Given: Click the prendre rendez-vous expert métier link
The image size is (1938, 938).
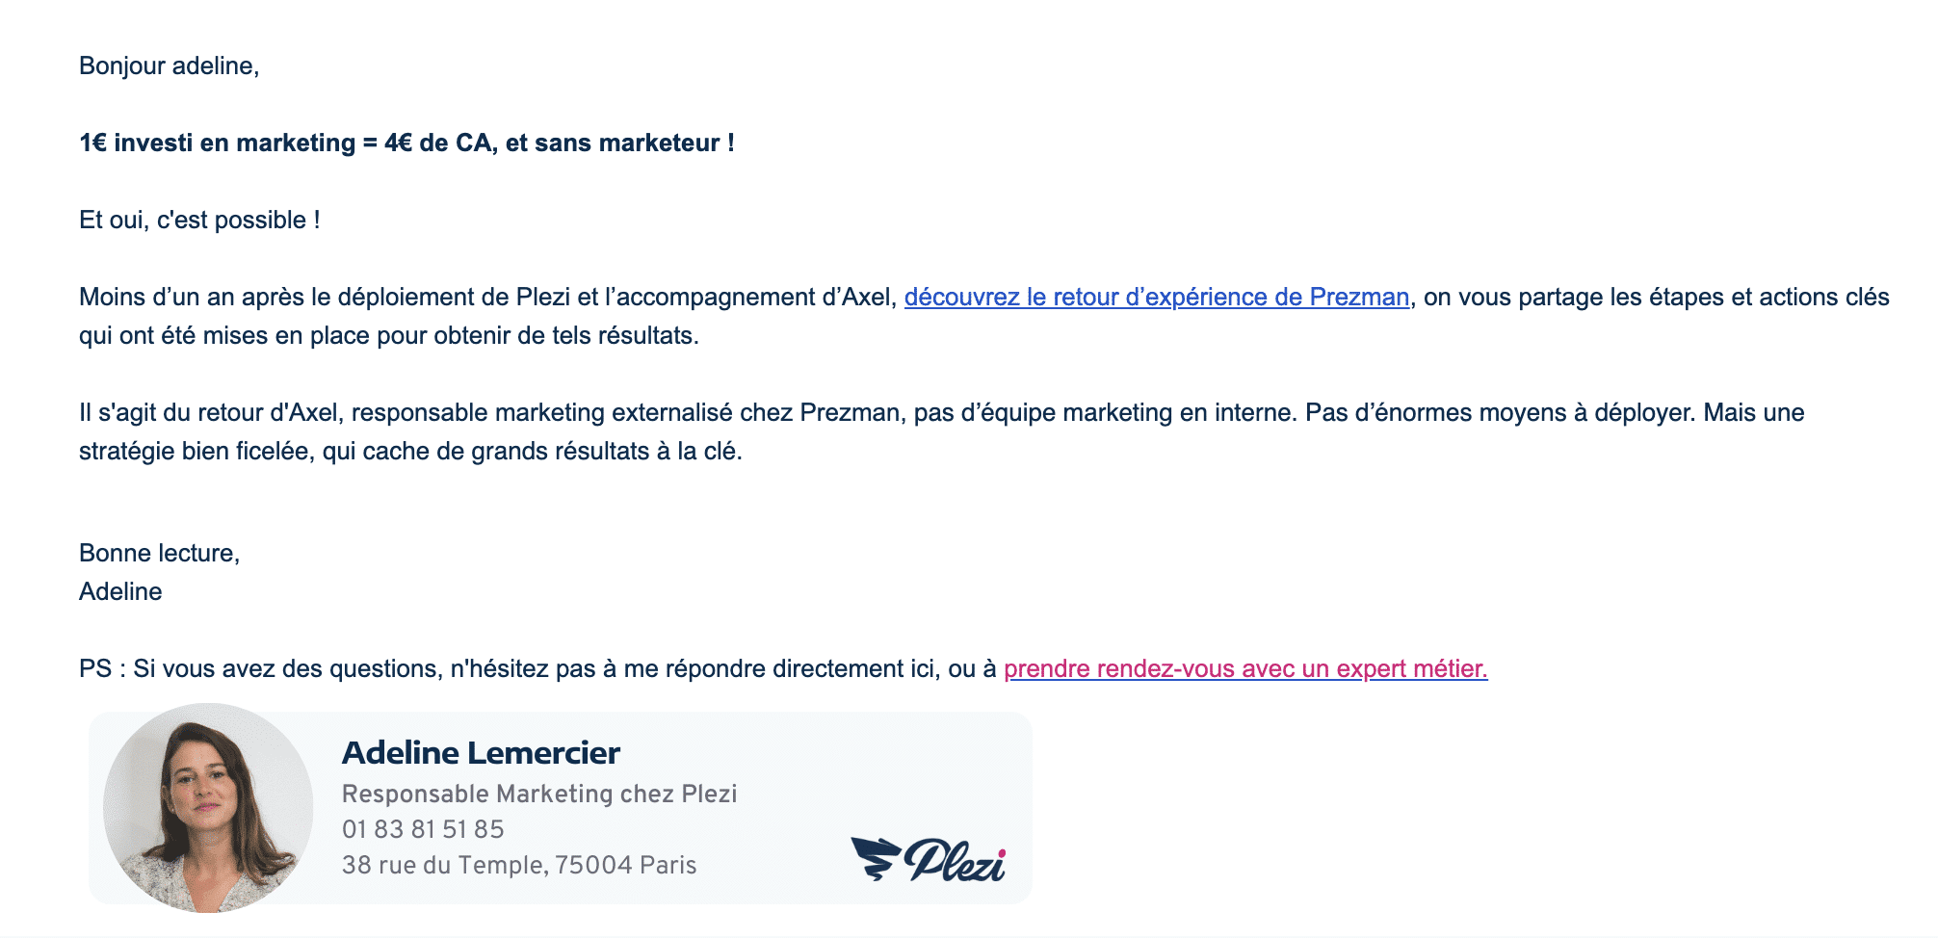Looking at the screenshot, I should [x=1245, y=668].
